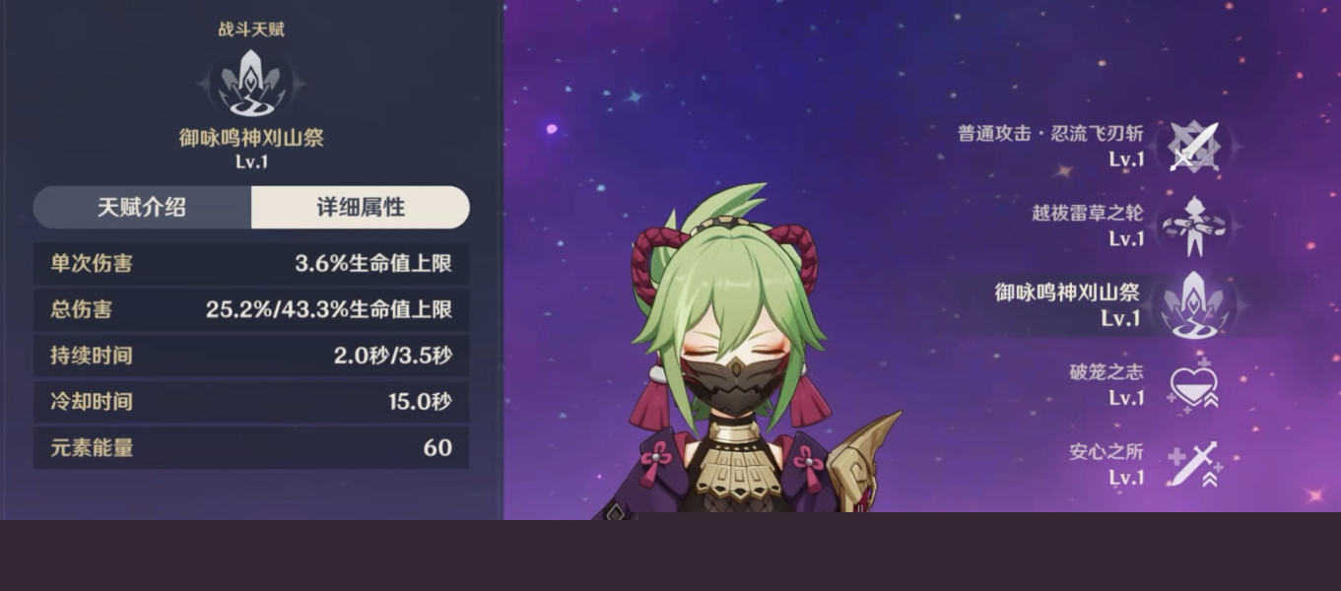Click the 冷却时间 attribute row
Image resolution: width=1341 pixels, height=591 pixels.
(x=251, y=402)
